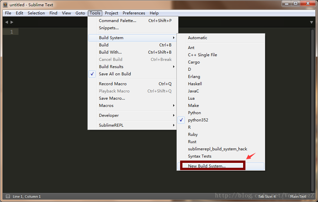Select R build system
318x202 pixels.
(x=221, y=127)
